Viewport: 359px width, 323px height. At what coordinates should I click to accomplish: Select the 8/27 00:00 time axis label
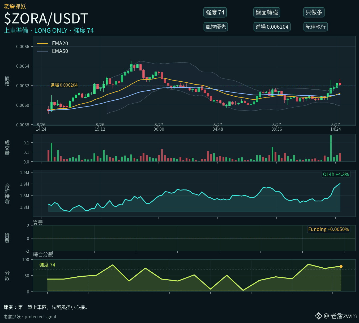click(159, 127)
